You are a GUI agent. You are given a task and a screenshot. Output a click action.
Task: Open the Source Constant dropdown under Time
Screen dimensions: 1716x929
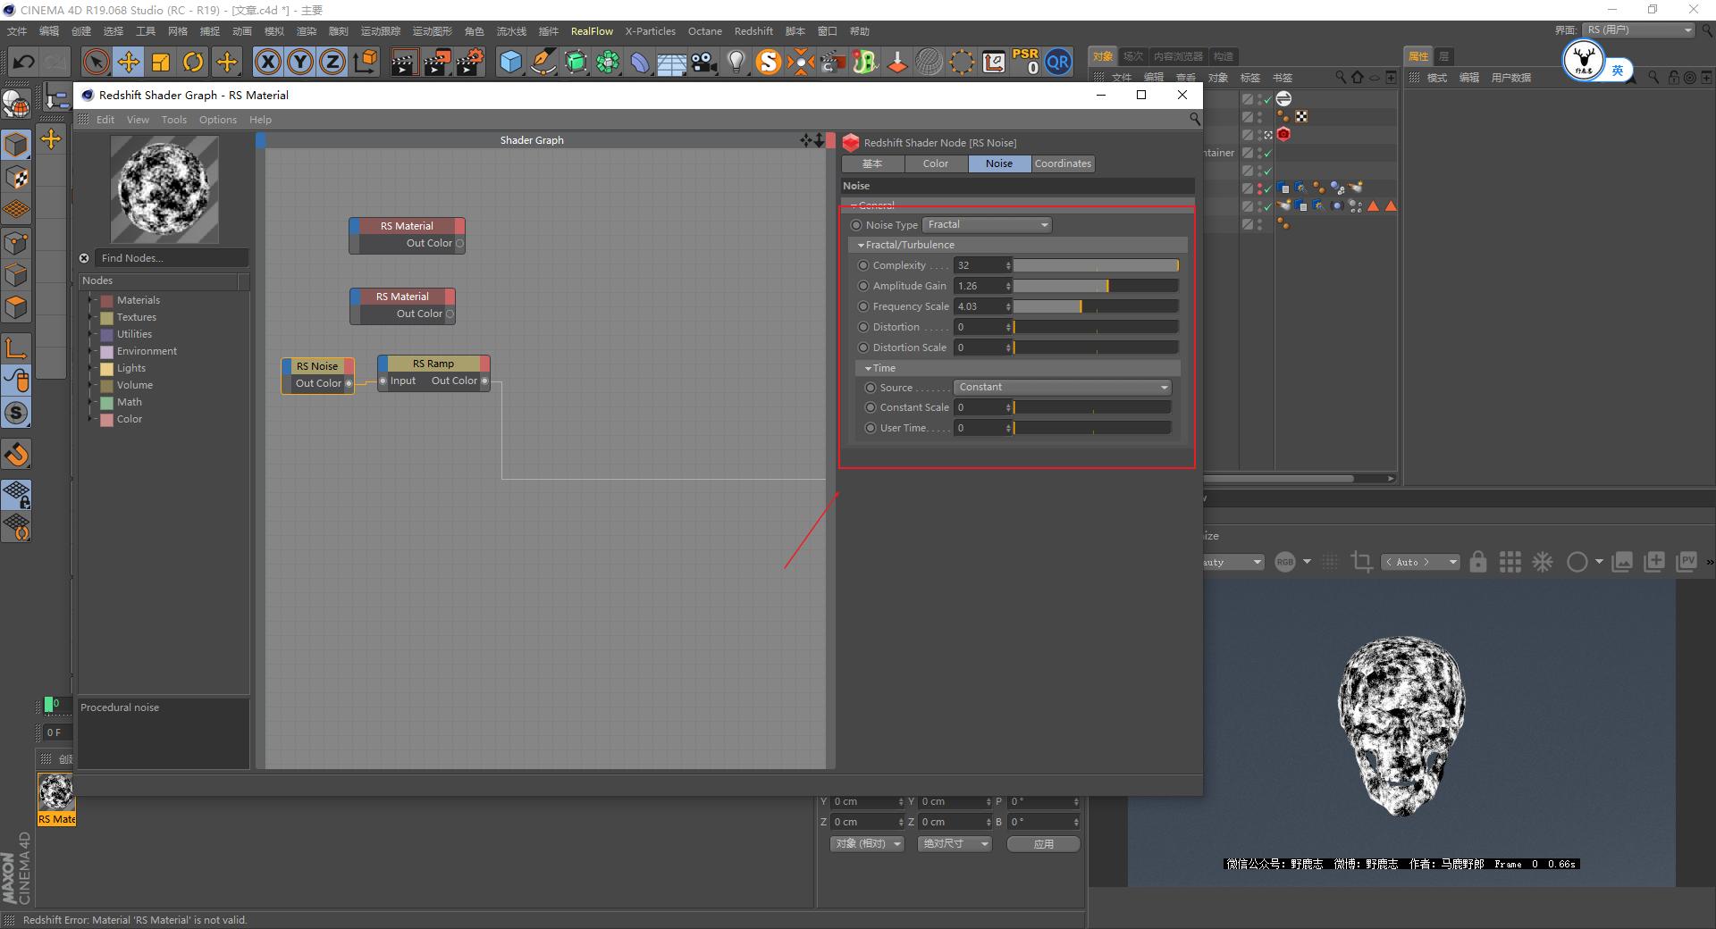tap(1062, 387)
